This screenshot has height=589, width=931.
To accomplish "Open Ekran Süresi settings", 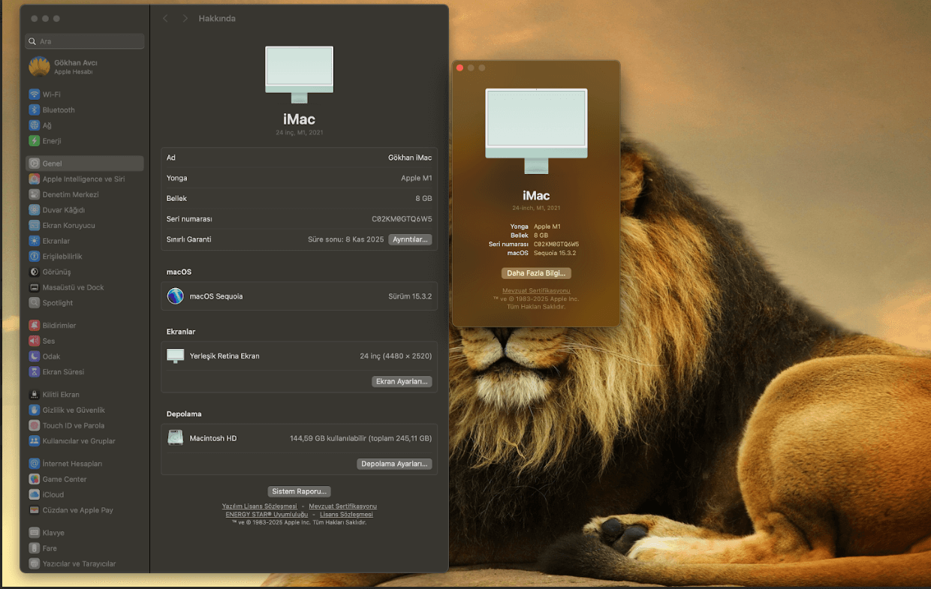I will click(x=85, y=372).
